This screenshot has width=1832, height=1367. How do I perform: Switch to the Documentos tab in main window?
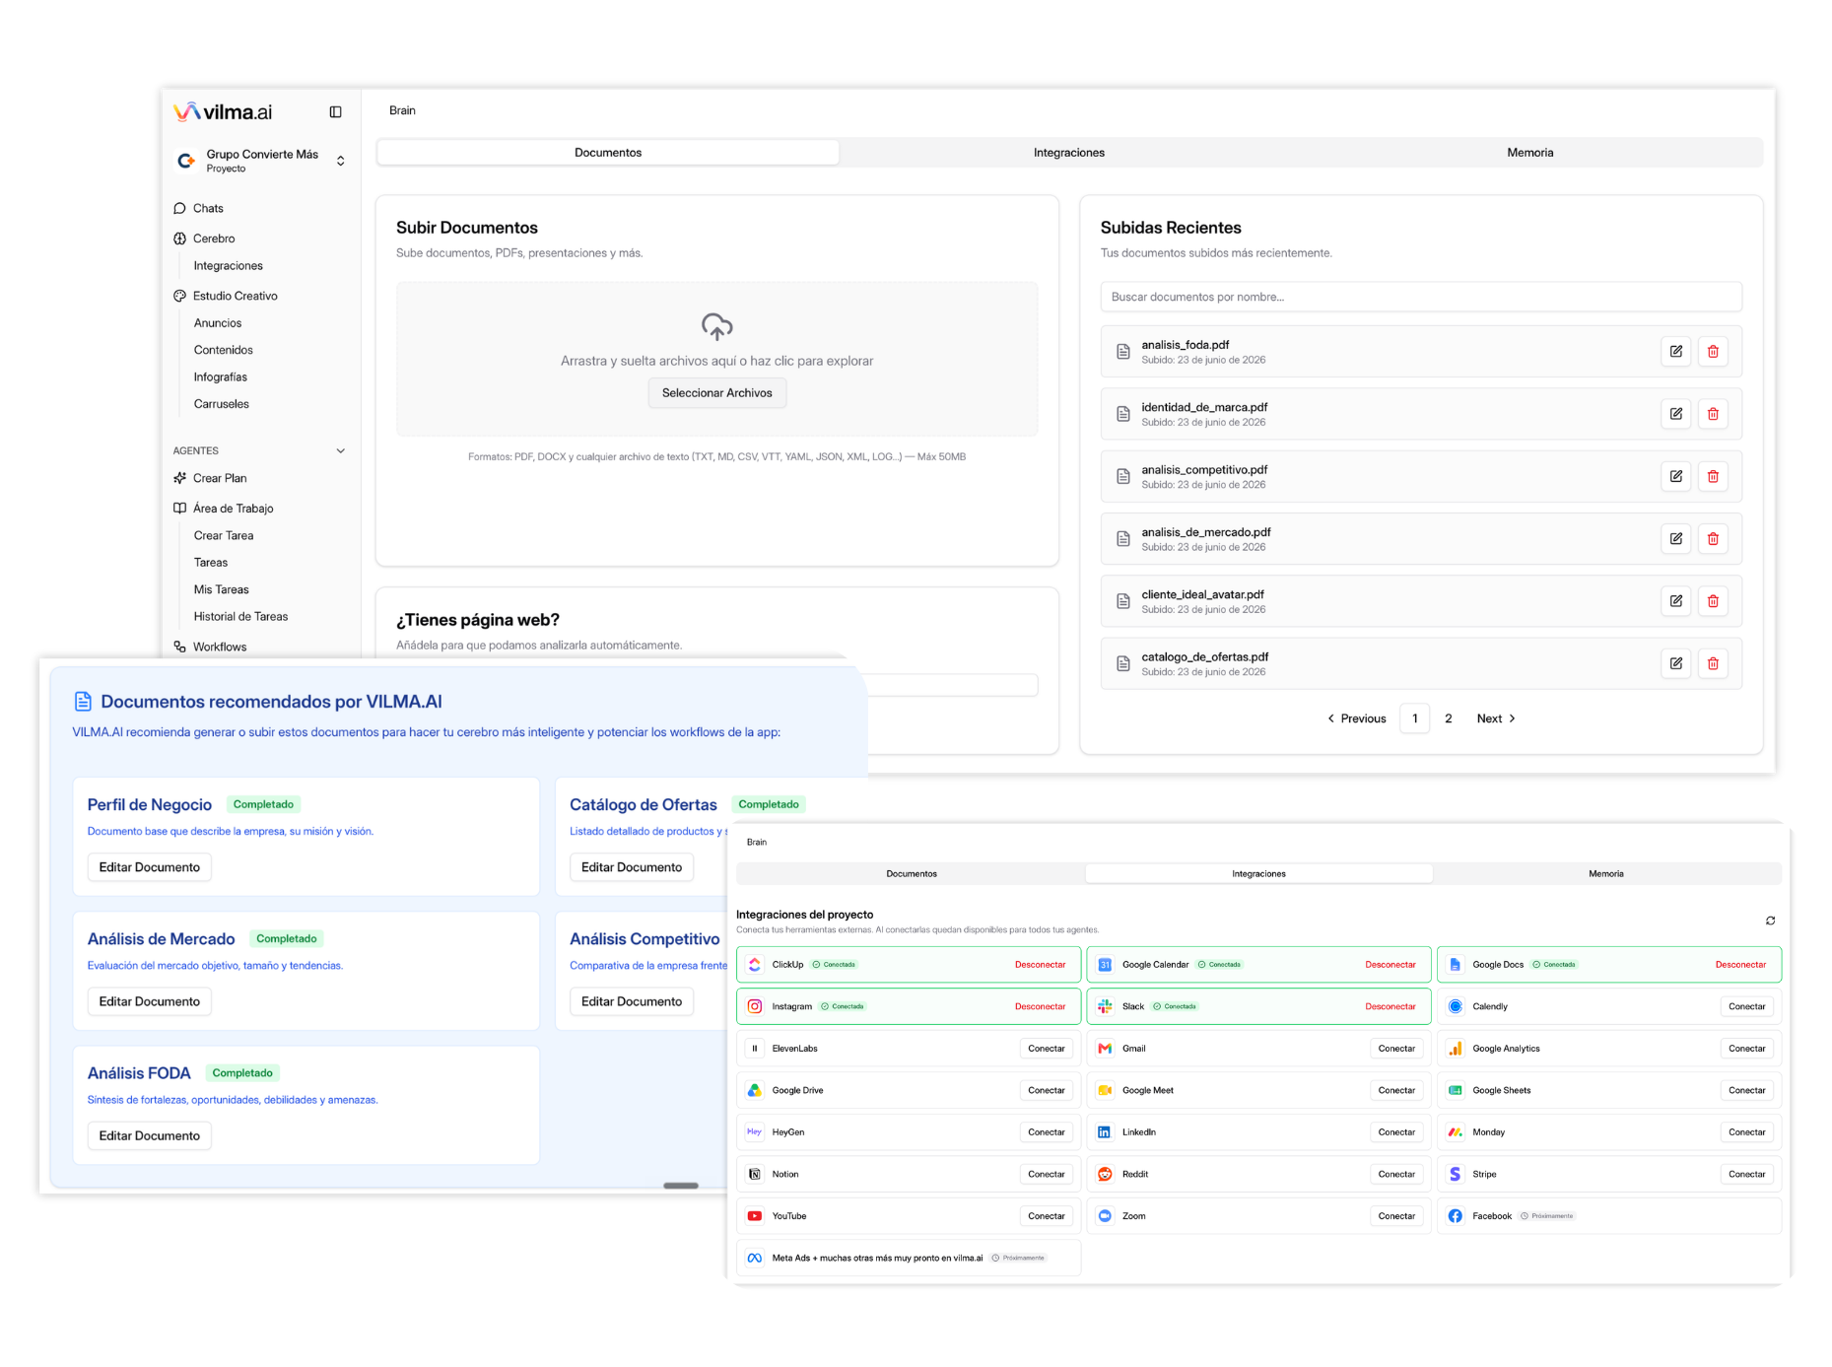pos(608,153)
